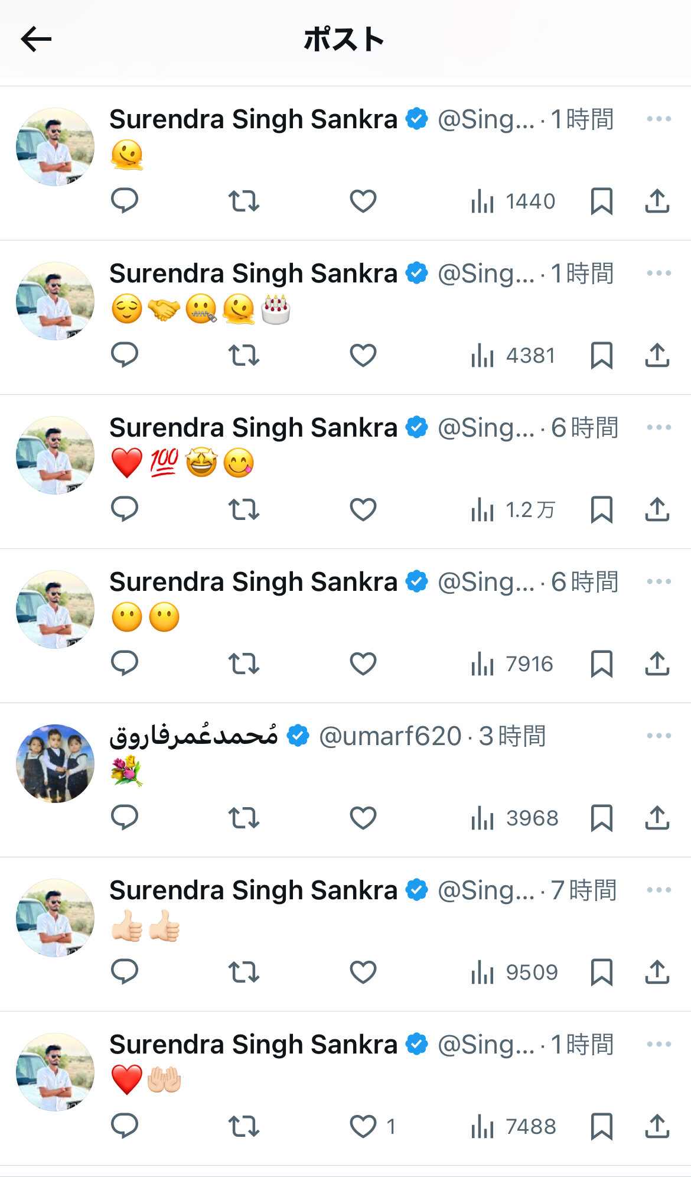The image size is (691, 1177).
Task: Tap the back arrow in the header
Action: pyautogui.click(x=36, y=40)
